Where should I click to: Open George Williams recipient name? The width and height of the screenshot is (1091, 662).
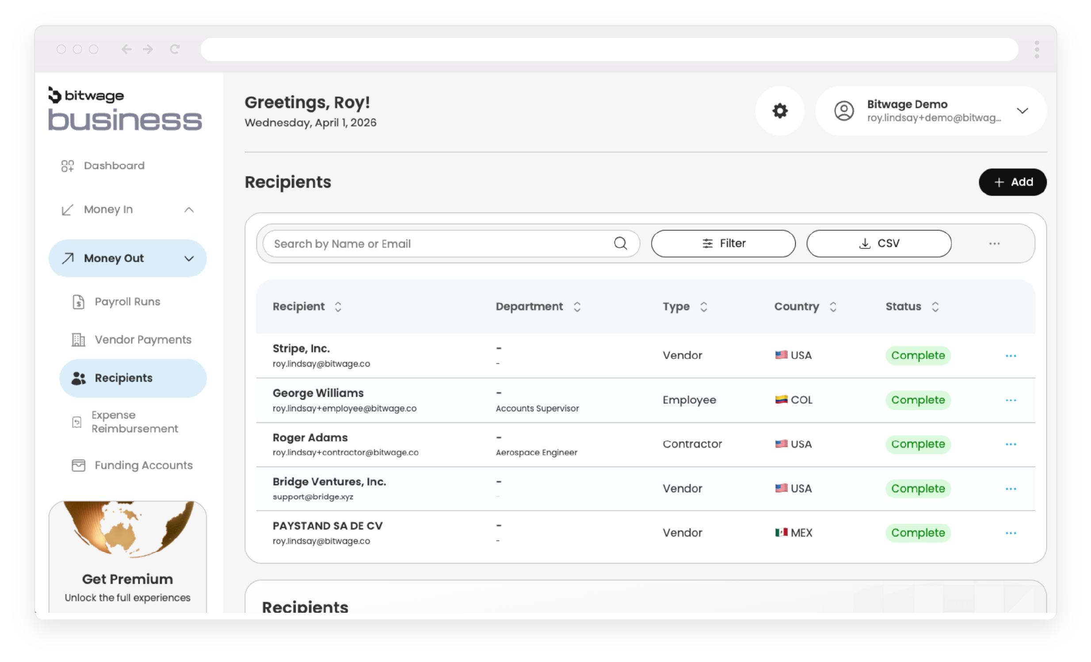click(x=318, y=393)
